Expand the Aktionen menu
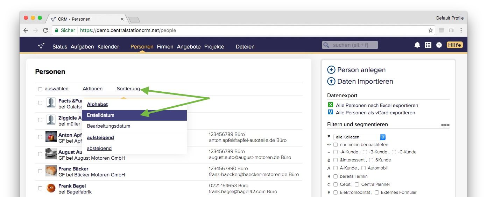The image size is (487, 197). (92, 89)
